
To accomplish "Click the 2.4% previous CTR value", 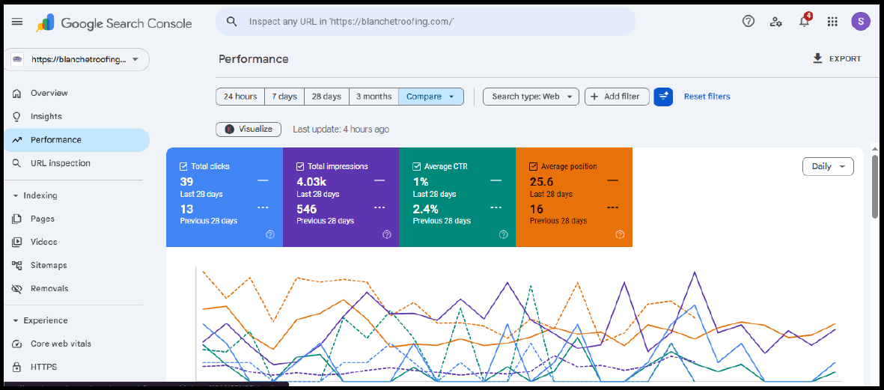I will pyautogui.click(x=426, y=209).
